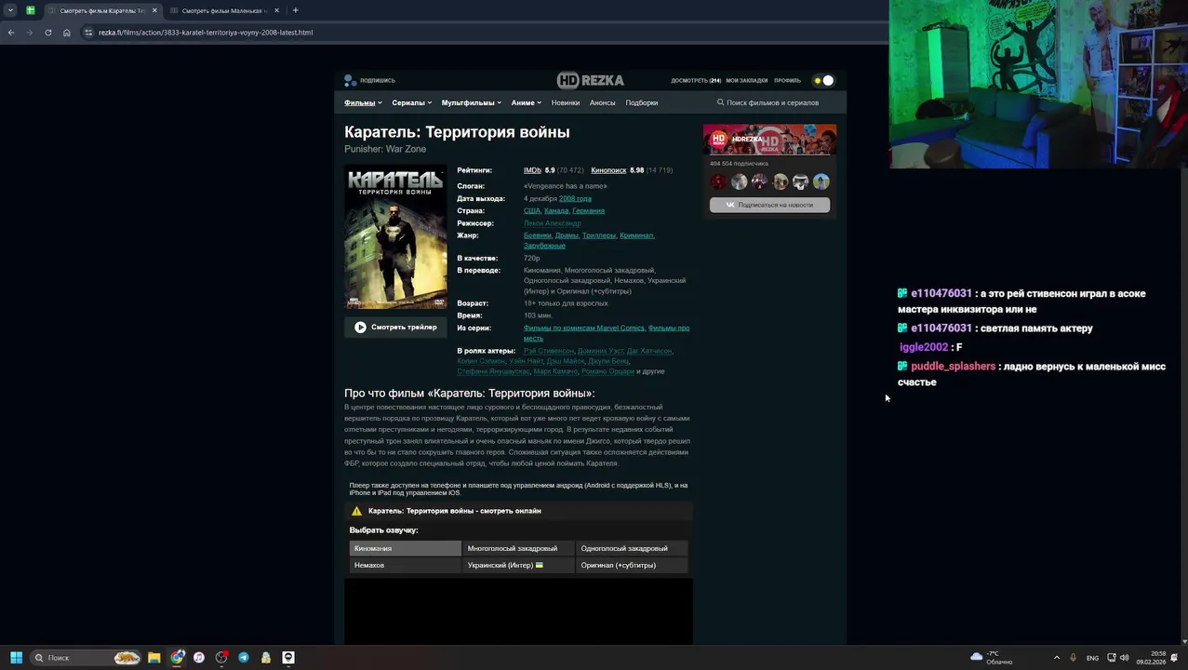1188x670 pixels.
Task: Select Одноголосый закадровый voice-over
Action: click(x=632, y=548)
